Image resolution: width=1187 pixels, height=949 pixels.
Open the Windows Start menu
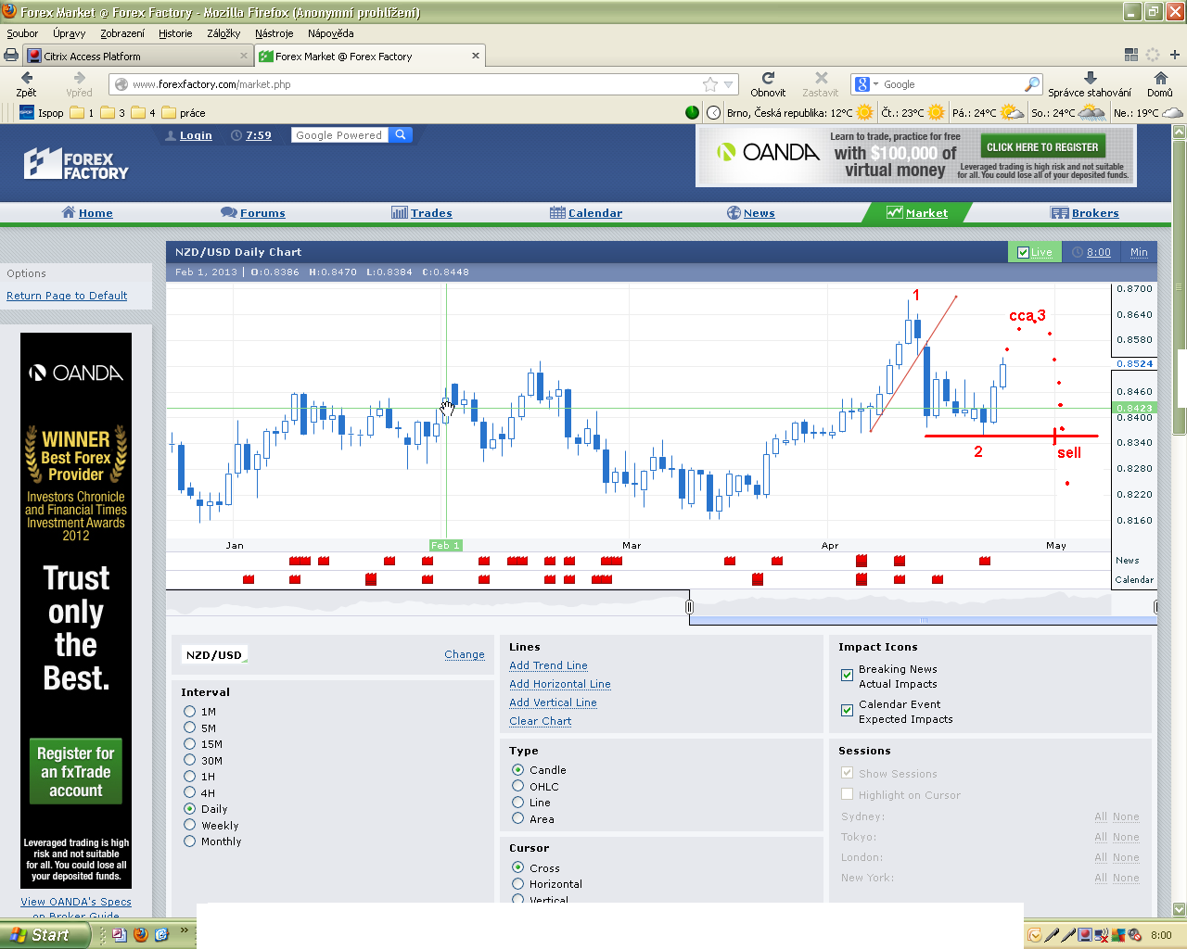coord(45,935)
